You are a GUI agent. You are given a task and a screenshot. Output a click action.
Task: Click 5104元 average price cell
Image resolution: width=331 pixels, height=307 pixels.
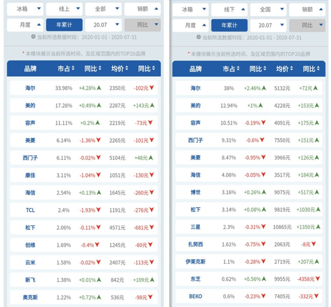point(117,158)
